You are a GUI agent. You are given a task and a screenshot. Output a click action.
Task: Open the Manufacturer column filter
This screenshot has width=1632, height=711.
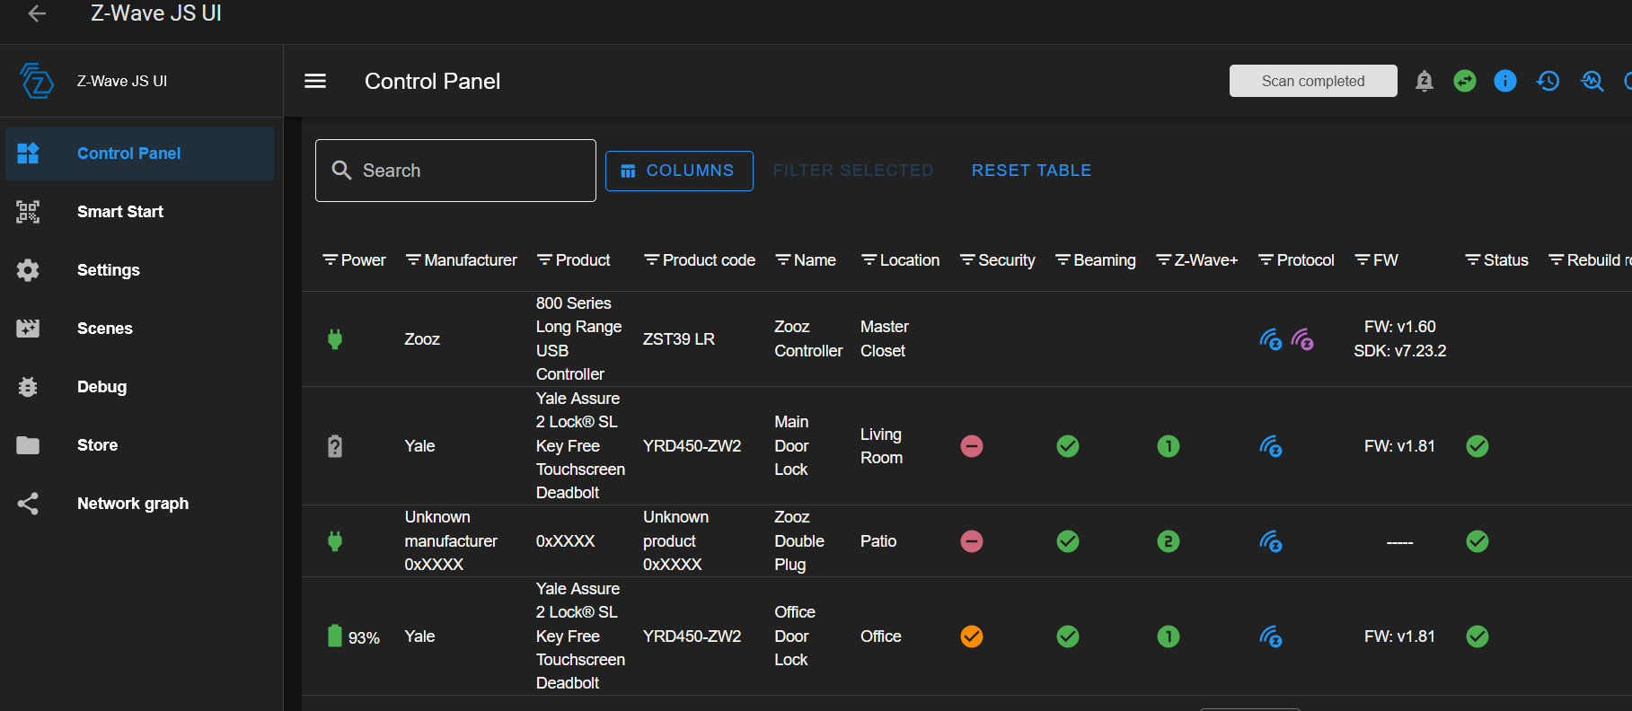(x=413, y=260)
